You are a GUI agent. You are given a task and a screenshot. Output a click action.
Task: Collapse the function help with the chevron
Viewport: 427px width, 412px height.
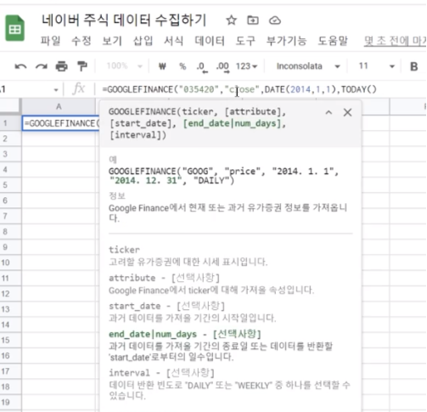pyautogui.click(x=329, y=112)
